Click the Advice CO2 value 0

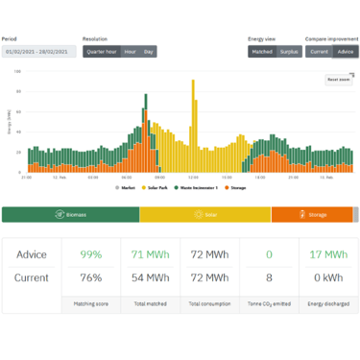pyautogui.click(x=269, y=254)
